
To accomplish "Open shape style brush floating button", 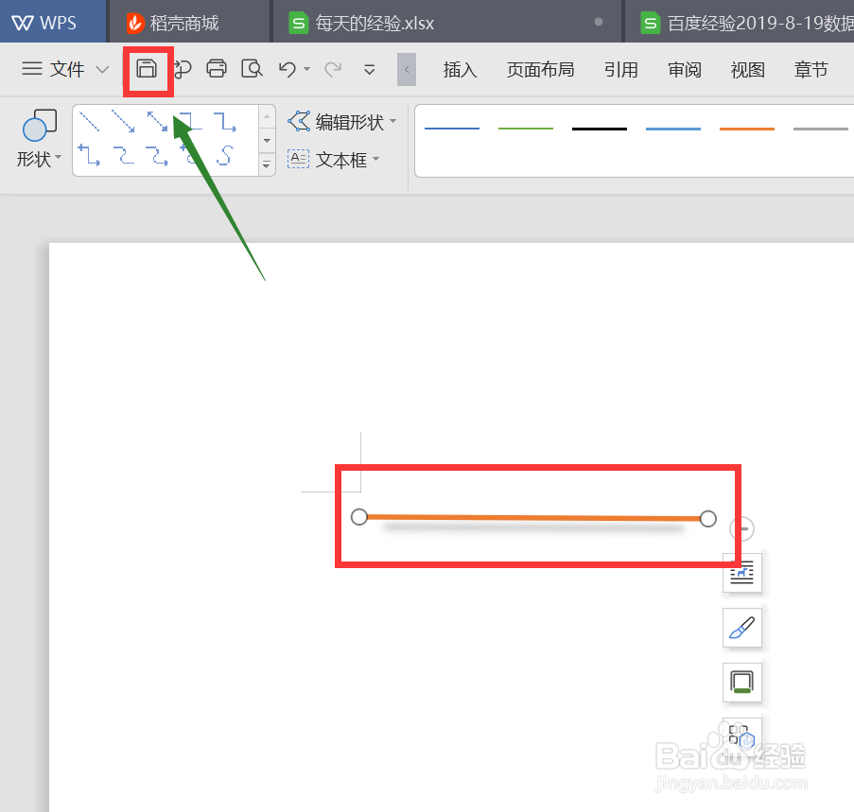I will (741, 628).
